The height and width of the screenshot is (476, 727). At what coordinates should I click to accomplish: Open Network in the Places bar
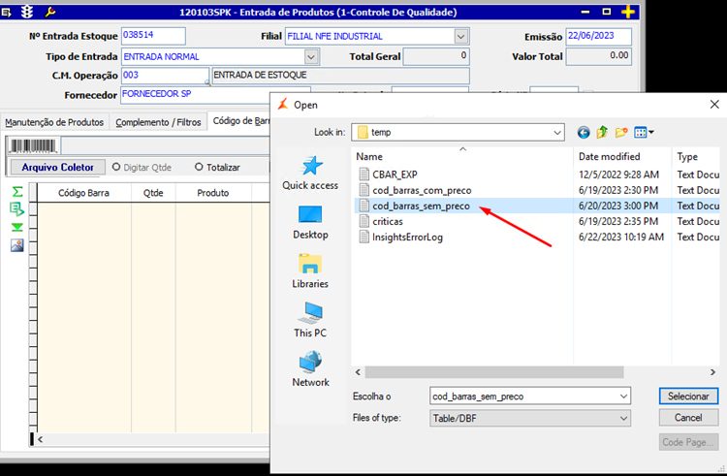tap(310, 369)
